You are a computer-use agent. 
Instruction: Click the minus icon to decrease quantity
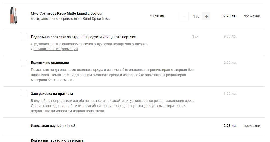point(184,16)
